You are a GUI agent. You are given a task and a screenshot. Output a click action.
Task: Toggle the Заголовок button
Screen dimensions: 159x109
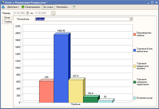click(x=48, y=7)
